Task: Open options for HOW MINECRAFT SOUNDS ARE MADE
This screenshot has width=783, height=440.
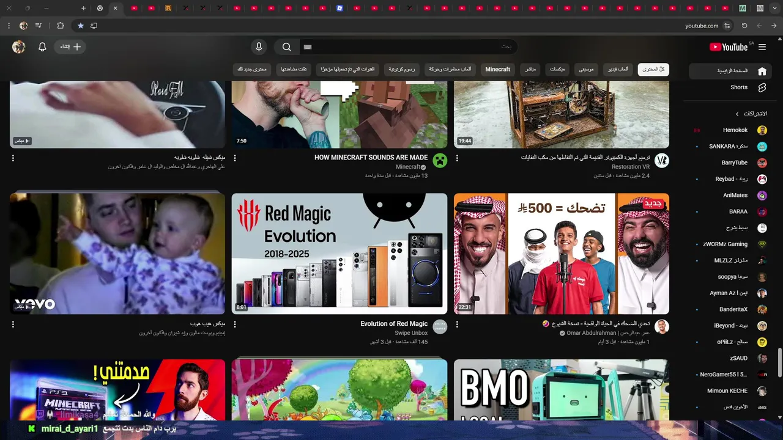Action: [235, 158]
